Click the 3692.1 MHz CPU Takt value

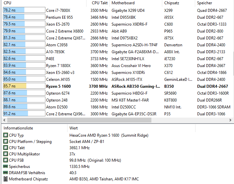[79, 148]
